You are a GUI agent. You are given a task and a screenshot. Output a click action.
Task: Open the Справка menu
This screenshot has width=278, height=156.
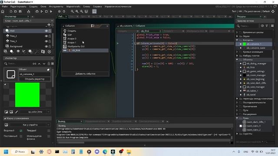point(97,6)
